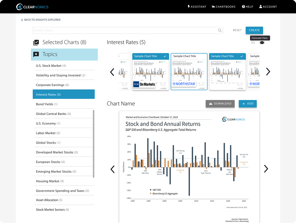Open the Topics section header
The image size is (296, 223).
point(64,54)
